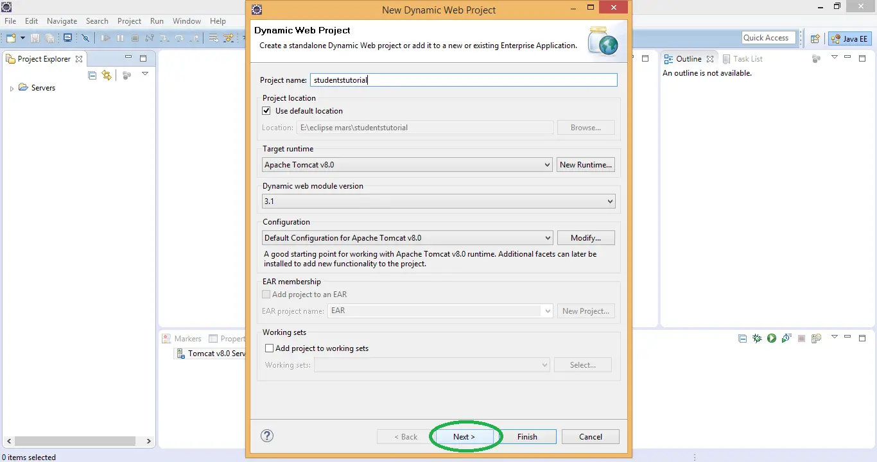Open the Window menu
The image size is (877, 462).
(187, 21)
